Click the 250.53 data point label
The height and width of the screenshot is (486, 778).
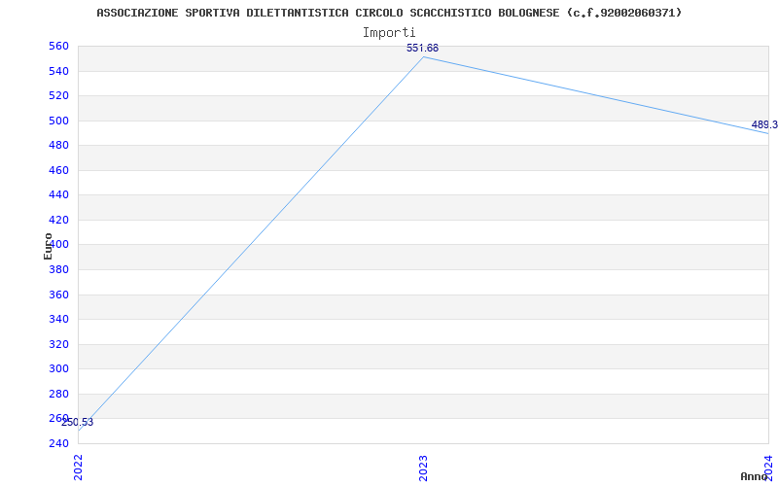click(x=78, y=423)
